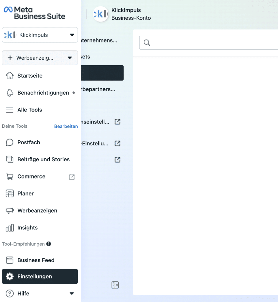Open Benachrichtigungen via the bell icon
Screen dimensions: 278x302
10,93
